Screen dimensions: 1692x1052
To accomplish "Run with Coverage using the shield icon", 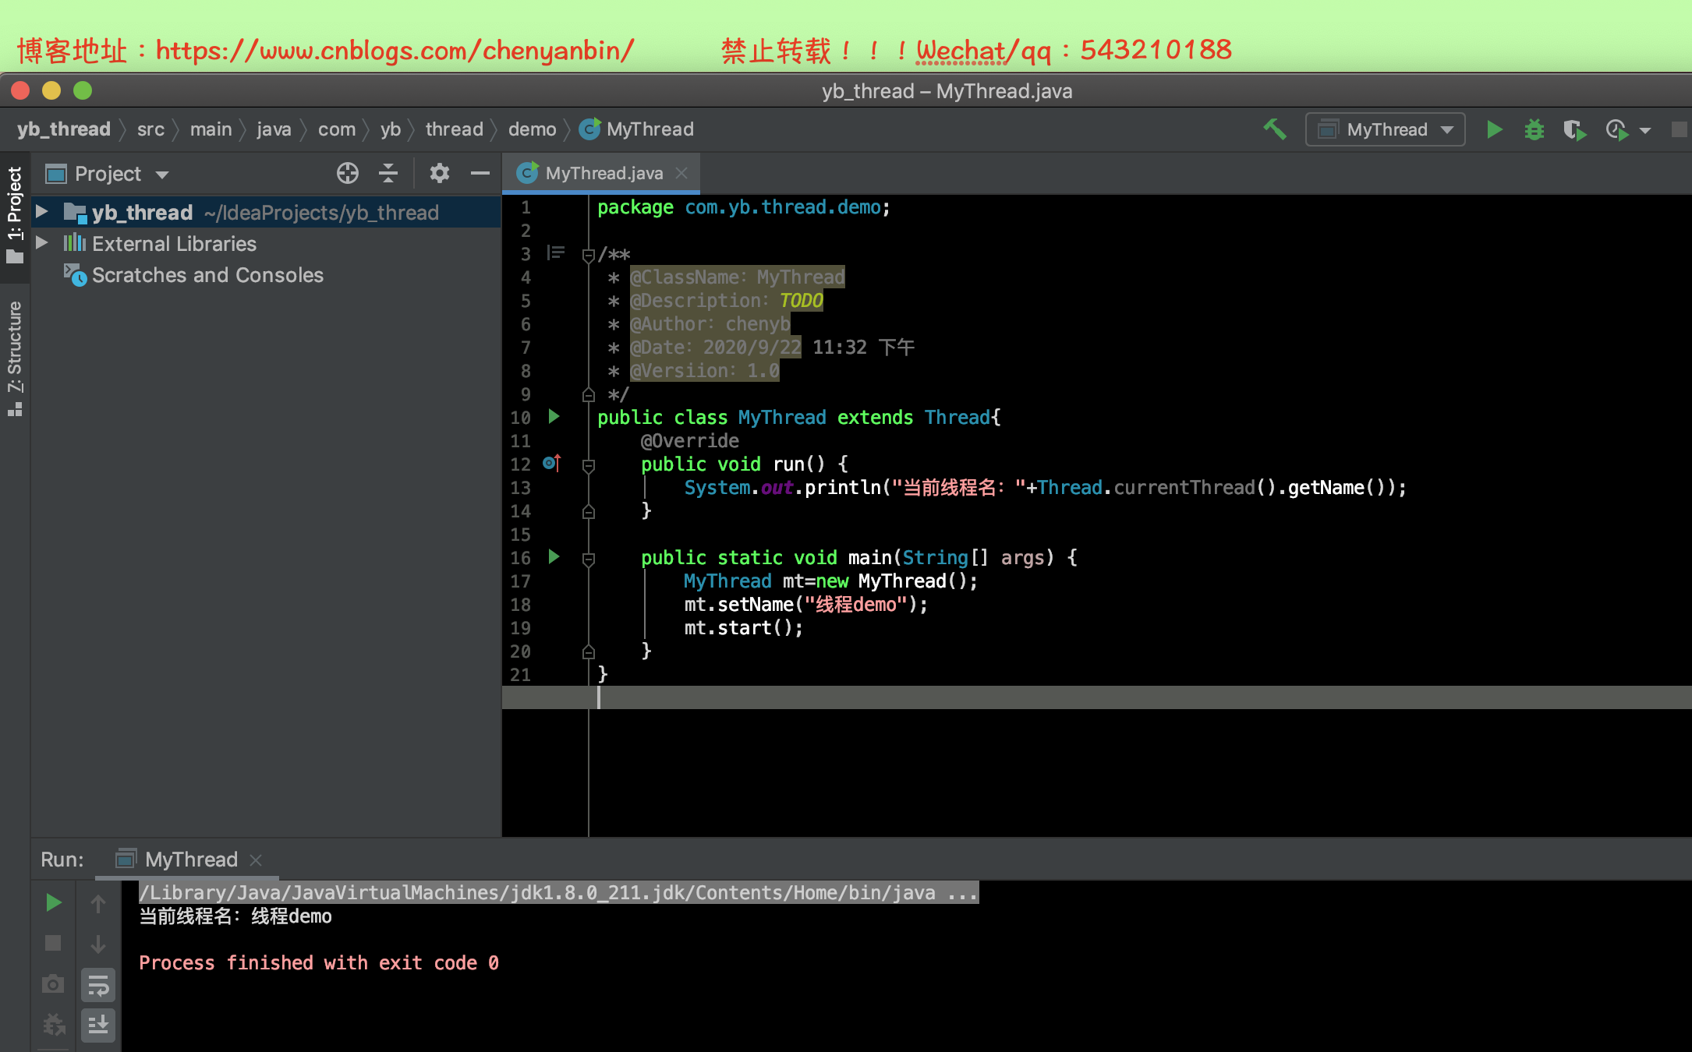I will [x=1574, y=129].
